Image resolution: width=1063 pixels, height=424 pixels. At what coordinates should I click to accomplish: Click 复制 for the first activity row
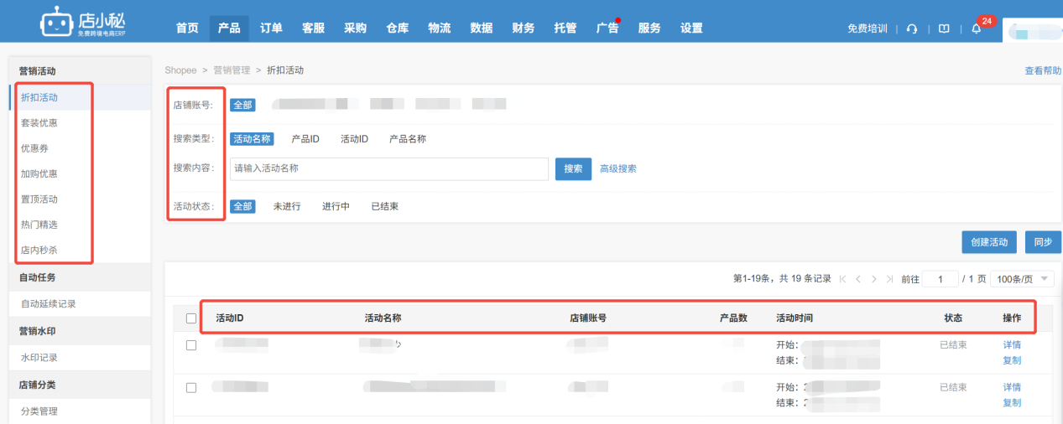[1012, 360]
